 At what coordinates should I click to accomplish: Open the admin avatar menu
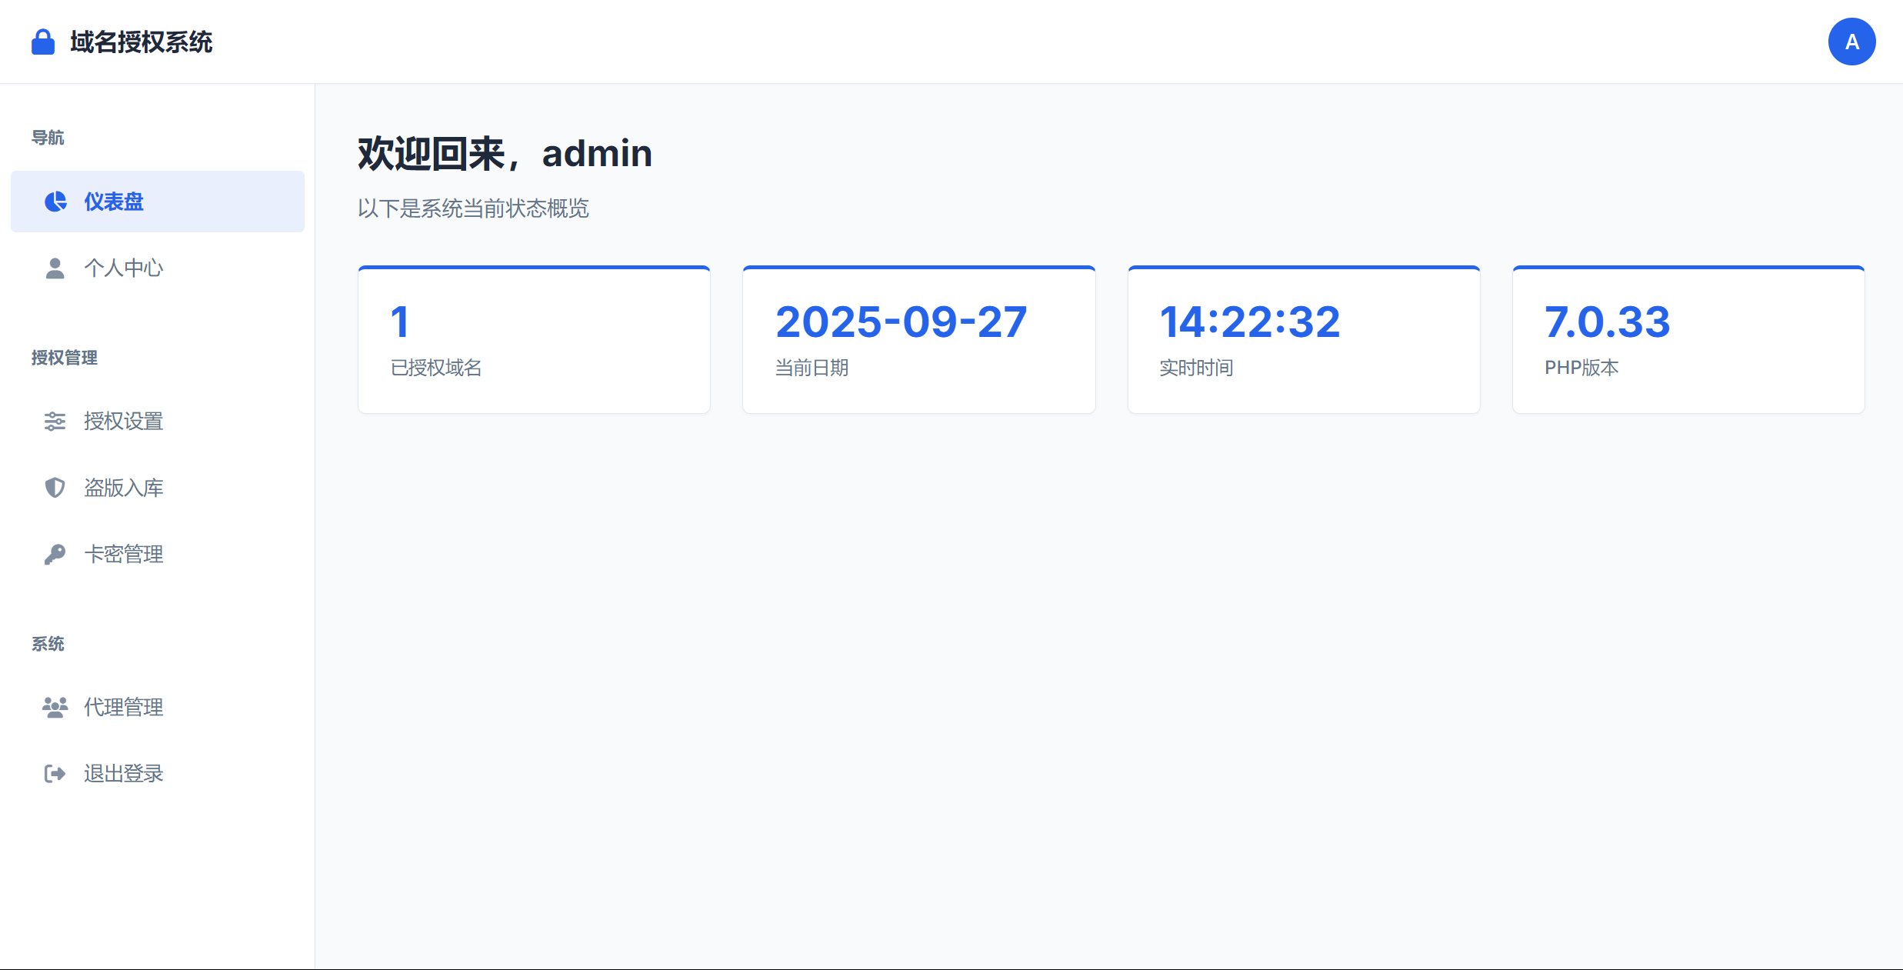[1851, 42]
